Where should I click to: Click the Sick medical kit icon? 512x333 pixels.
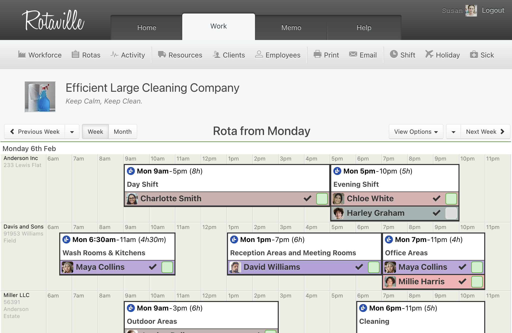pos(474,54)
